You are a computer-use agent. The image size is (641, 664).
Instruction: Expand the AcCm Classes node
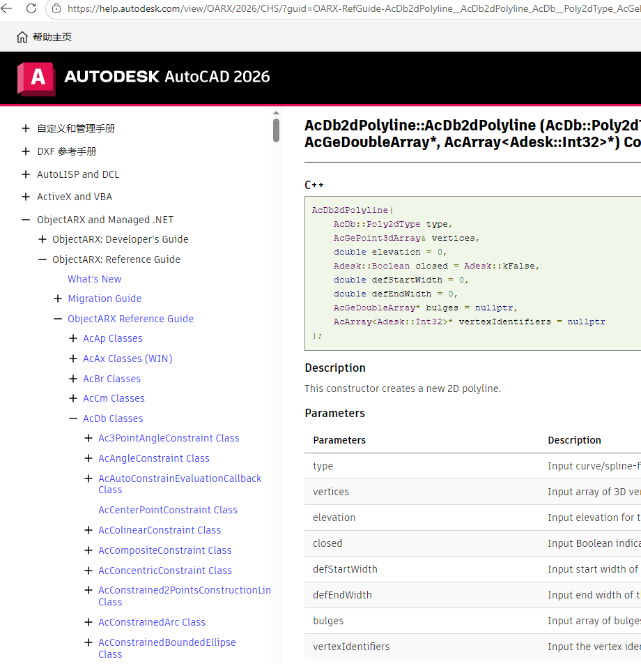click(x=73, y=398)
